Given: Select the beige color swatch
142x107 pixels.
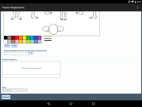Looking at the screenshot, I should tap(24, 42).
